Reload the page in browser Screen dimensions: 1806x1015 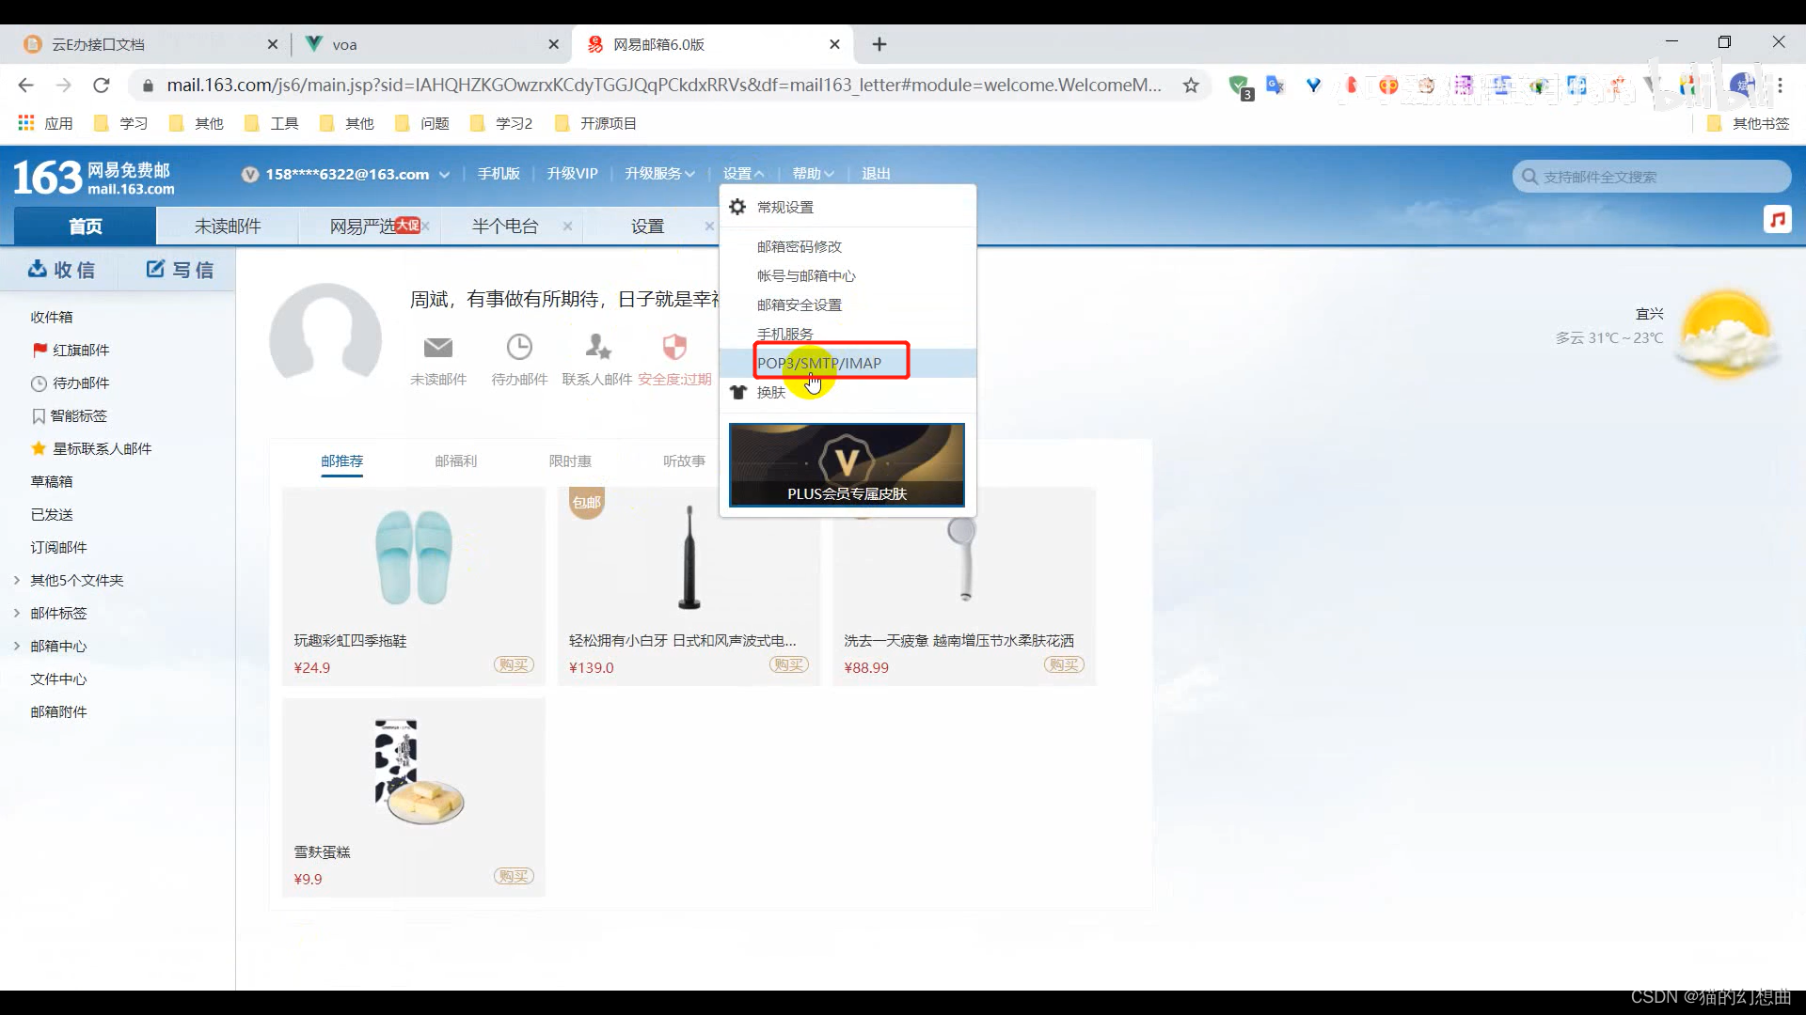tap(102, 86)
